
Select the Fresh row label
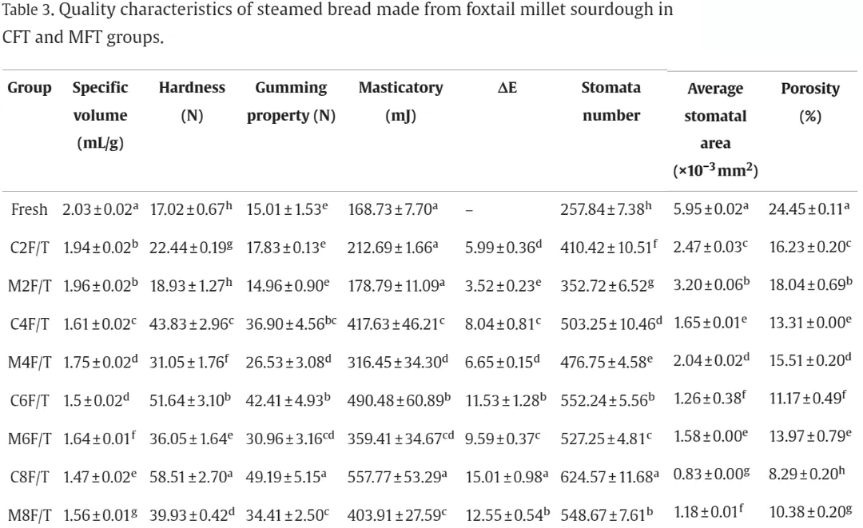click(x=30, y=209)
